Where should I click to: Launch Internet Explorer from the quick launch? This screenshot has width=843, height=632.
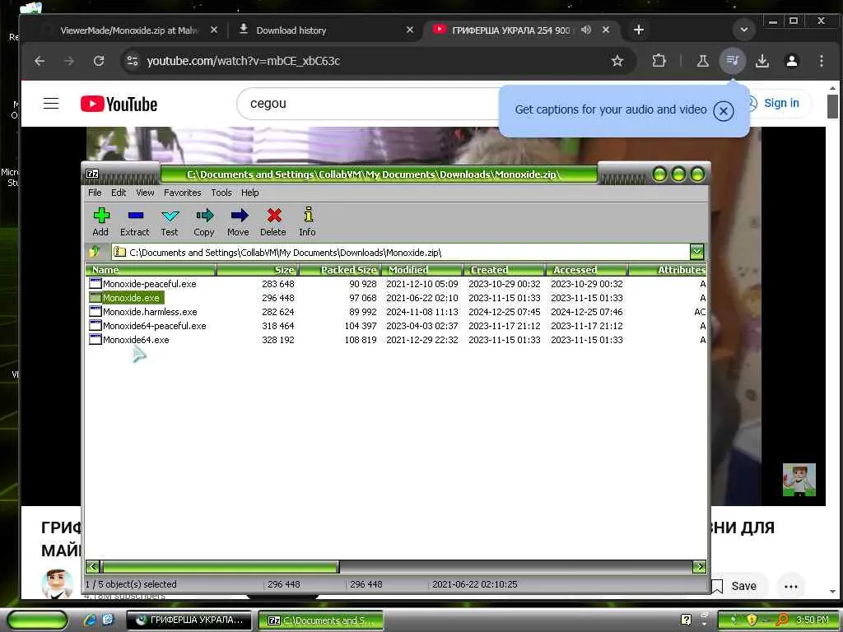coord(90,620)
